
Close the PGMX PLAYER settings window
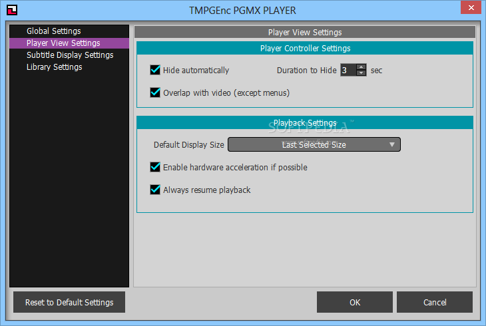(x=471, y=7)
